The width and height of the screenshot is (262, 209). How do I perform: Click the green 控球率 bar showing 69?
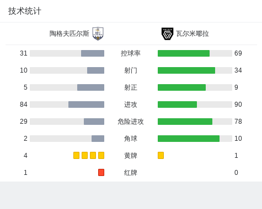[184, 53]
